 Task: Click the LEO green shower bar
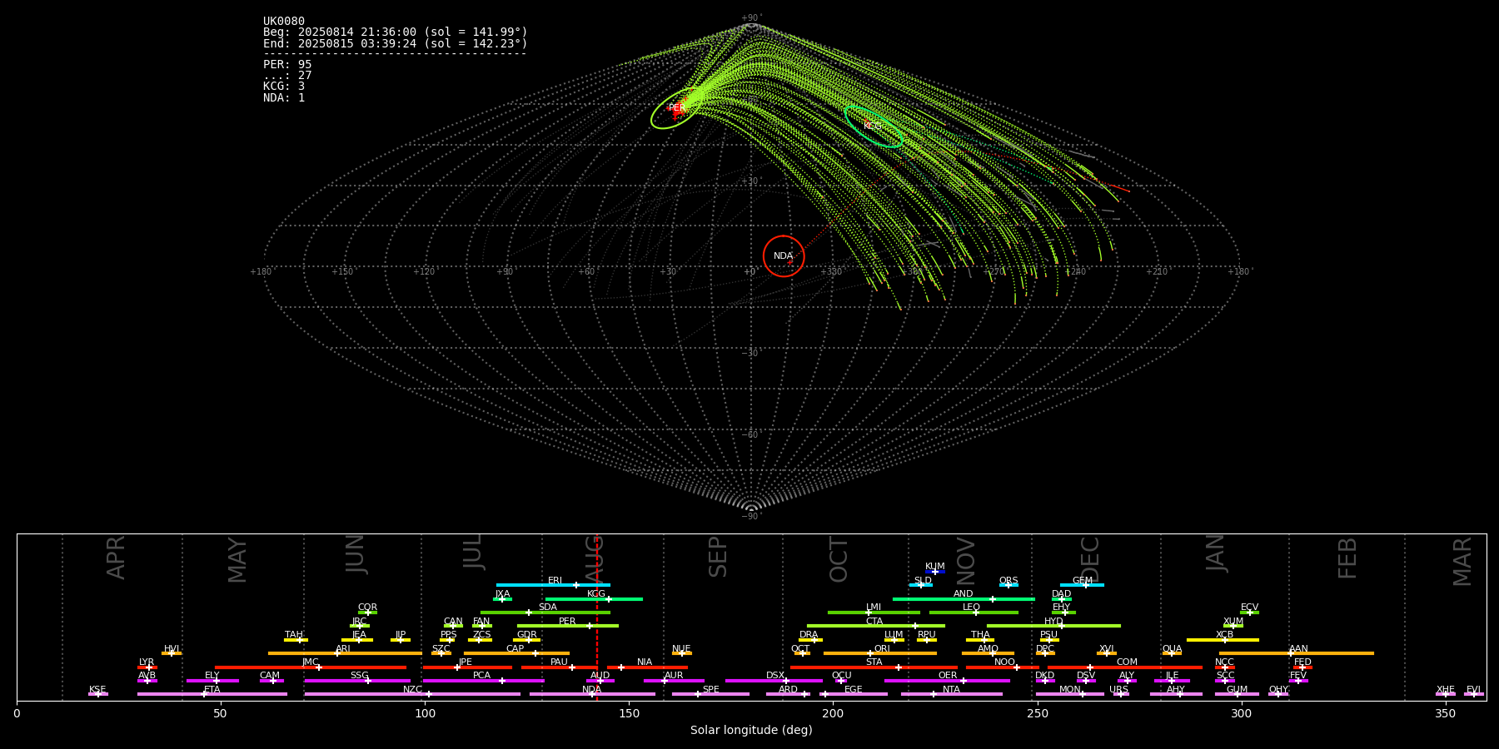974,613
